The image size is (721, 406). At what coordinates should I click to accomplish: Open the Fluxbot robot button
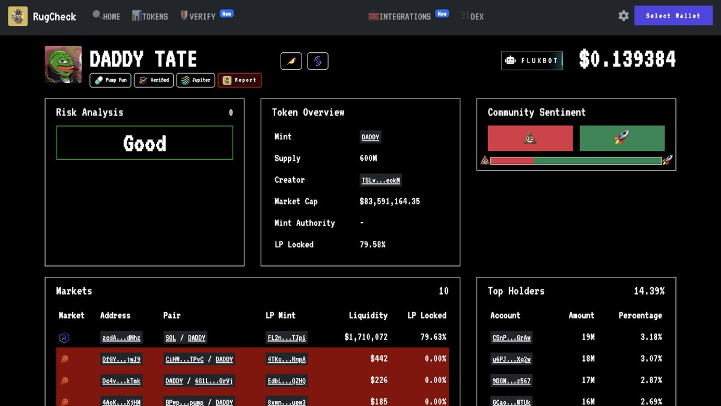[532, 61]
